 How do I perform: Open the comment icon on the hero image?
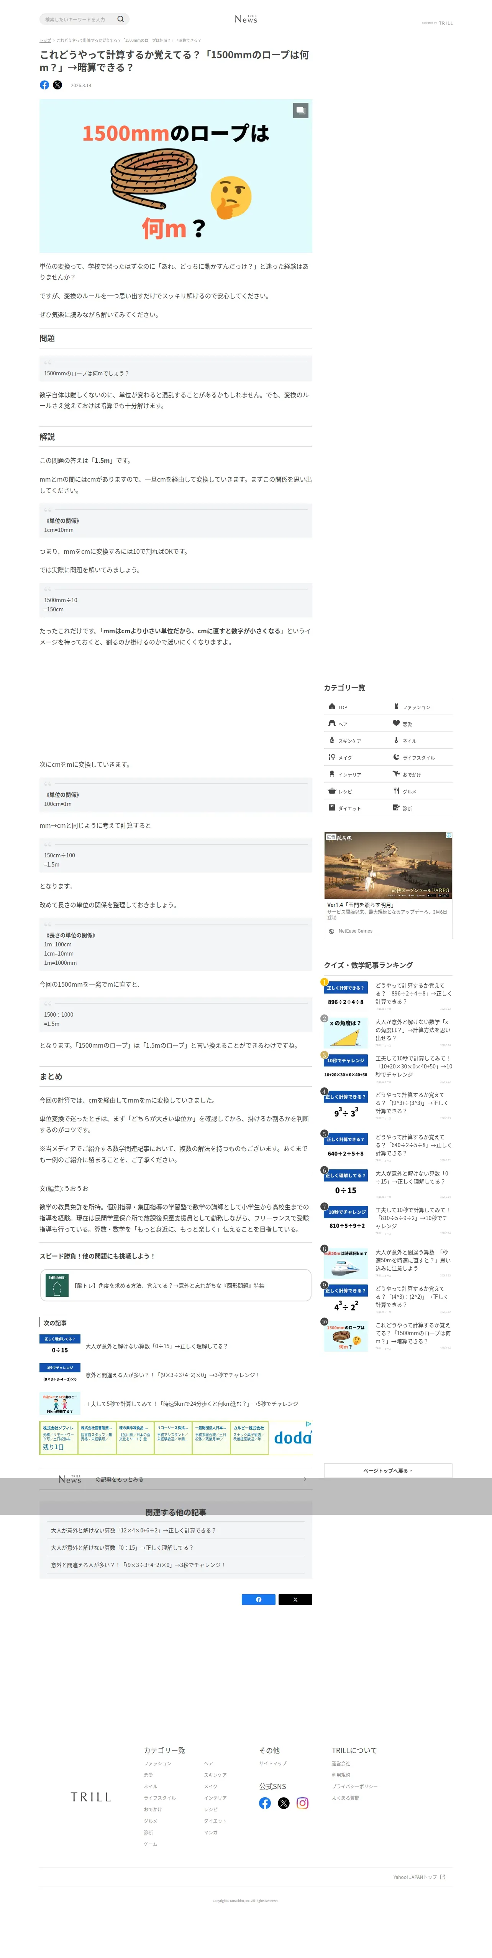coord(301,111)
